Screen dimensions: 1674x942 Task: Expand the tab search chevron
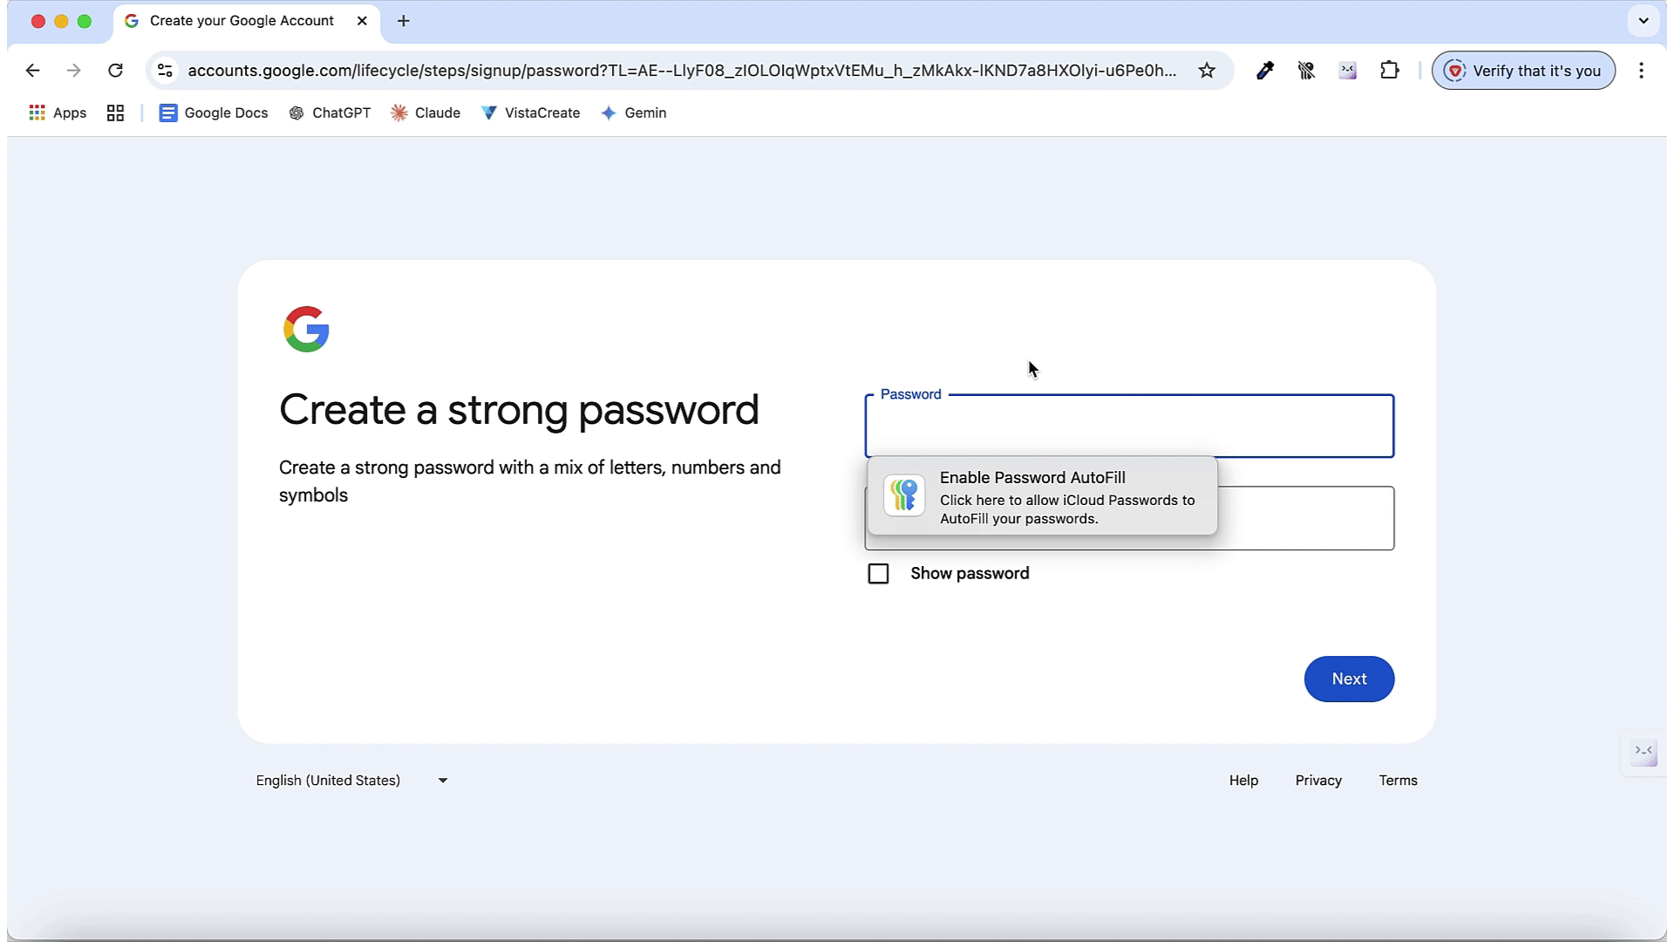point(1643,21)
